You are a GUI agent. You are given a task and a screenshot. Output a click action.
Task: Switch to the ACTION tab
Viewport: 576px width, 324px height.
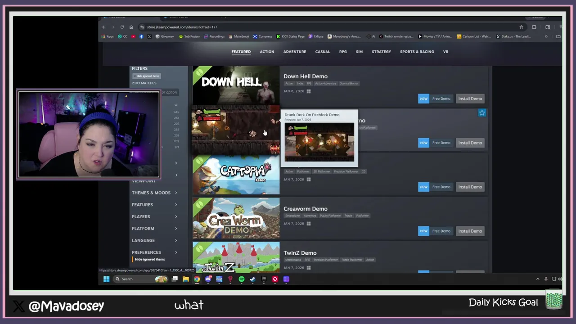coord(267,52)
